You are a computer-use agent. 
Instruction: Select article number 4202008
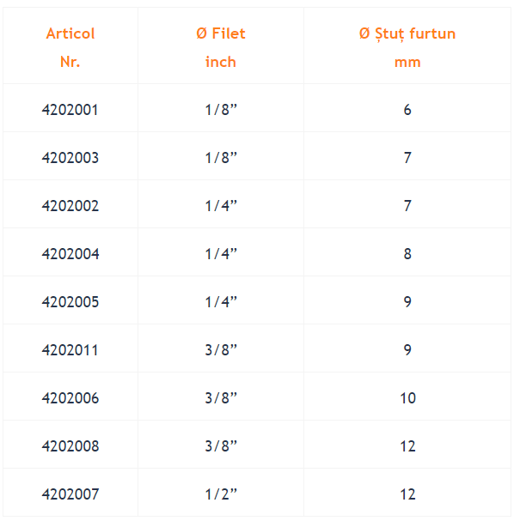[x=70, y=446]
